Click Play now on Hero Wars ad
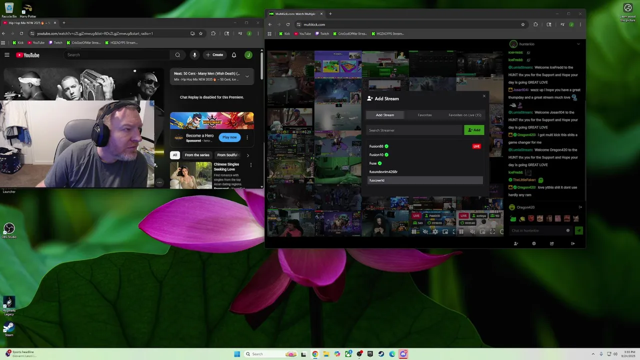This screenshot has height=360, width=640. (x=229, y=137)
